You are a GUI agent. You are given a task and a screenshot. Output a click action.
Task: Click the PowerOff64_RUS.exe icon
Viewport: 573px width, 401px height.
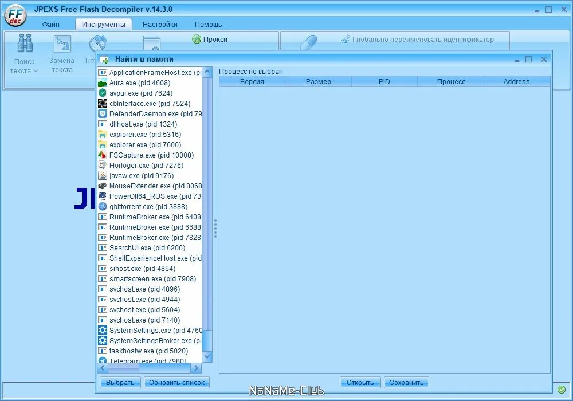pyautogui.click(x=103, y=196)
